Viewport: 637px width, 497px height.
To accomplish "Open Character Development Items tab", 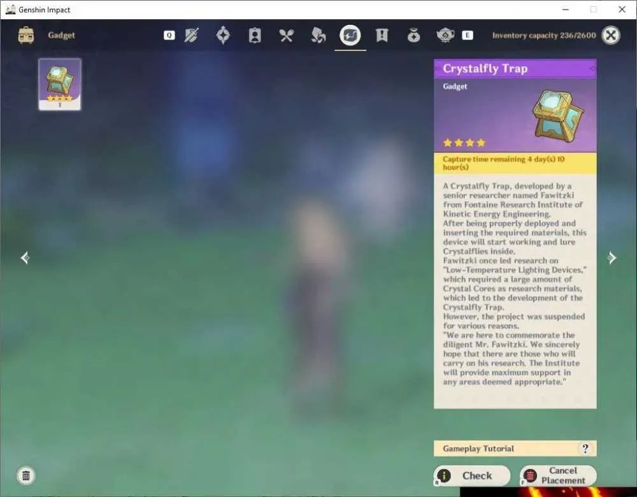I will tap(255, 35).
